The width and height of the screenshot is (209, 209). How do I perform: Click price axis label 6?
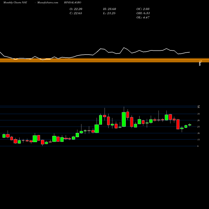(x=198, y=146)
